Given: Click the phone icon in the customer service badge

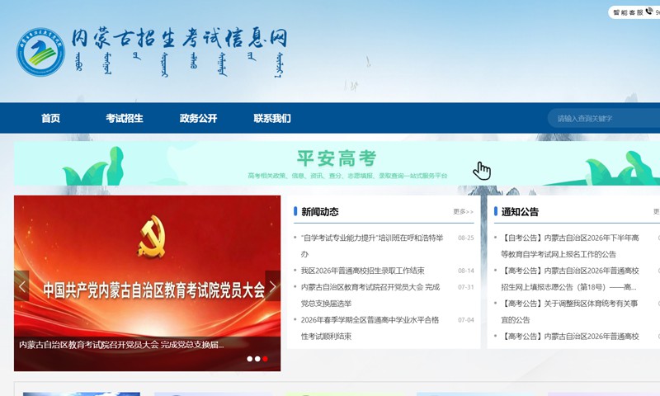Looking at the screenshot, I should 648,12.
